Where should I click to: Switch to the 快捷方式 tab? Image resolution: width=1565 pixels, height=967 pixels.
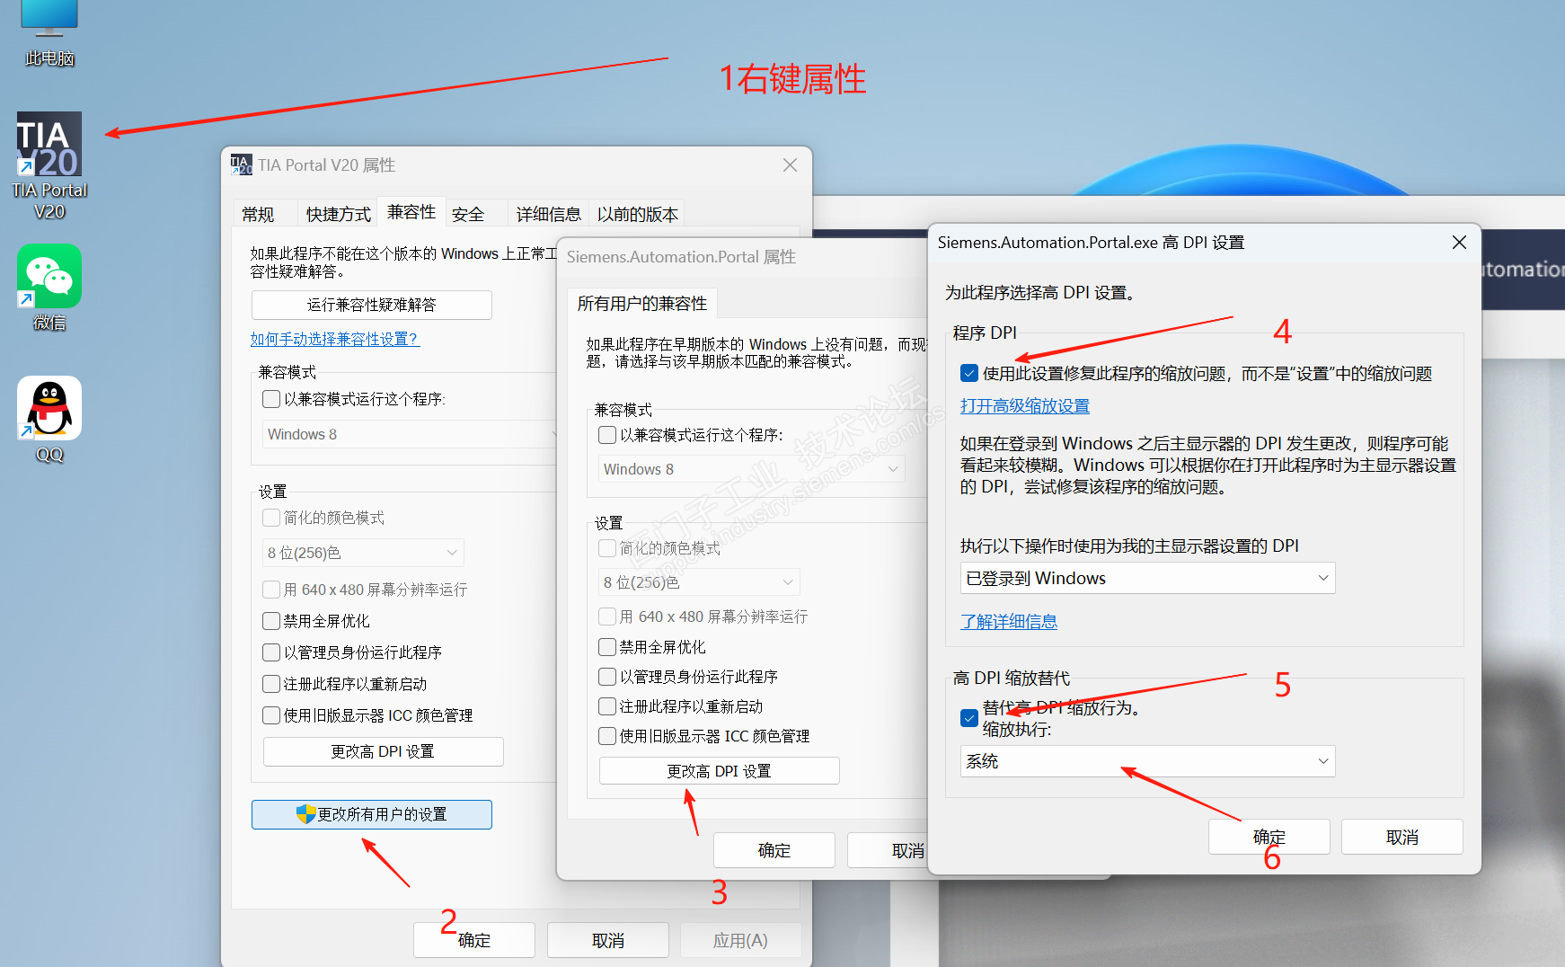338,214
